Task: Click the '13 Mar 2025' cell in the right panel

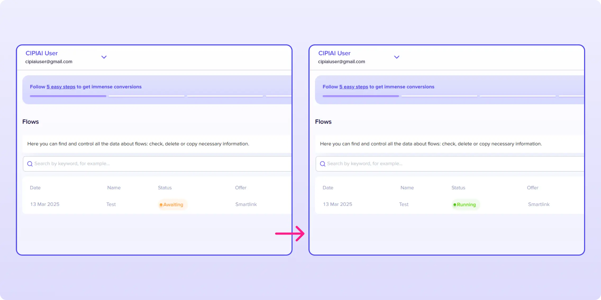Action: click(338, 204)
